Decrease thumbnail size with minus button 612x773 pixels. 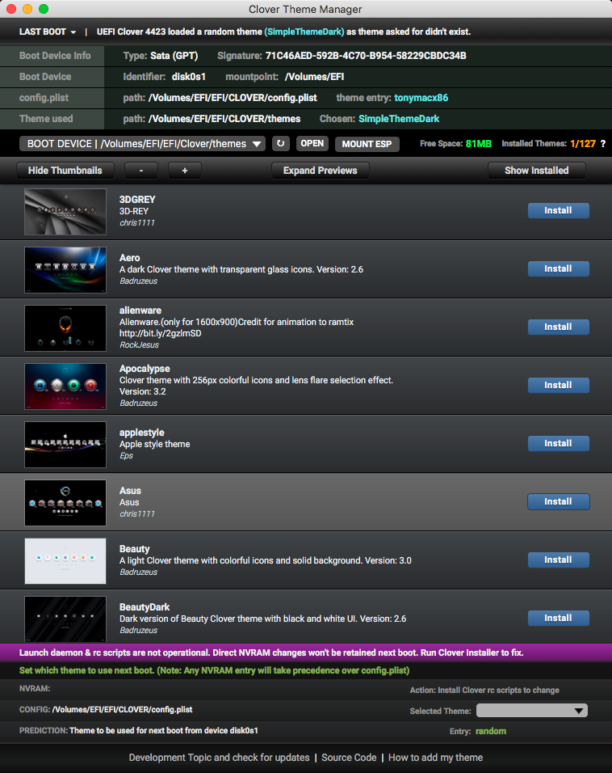pos(141,171)
